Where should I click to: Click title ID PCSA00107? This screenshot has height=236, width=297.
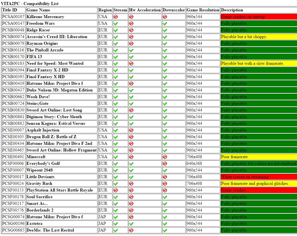(x=13, y=17)
